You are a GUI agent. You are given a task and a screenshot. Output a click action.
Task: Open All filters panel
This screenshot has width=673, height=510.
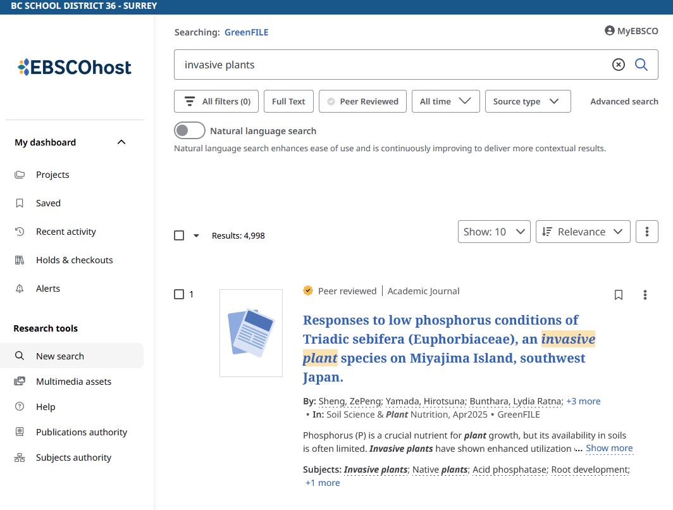tap(216, 101)
